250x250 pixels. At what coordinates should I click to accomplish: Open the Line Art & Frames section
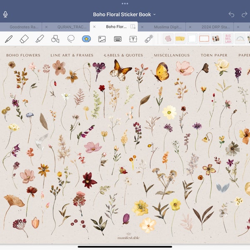72,55
